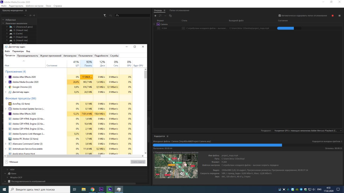Collapse the Избранное tree section
This screenshot has width=344, height=193.
[x=3, y=20]
